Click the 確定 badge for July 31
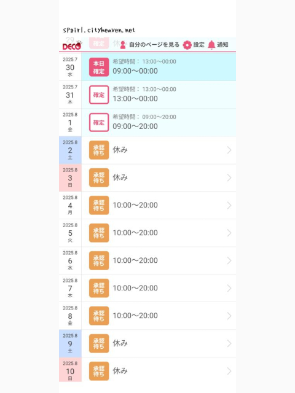 click(x=99, y=95)
